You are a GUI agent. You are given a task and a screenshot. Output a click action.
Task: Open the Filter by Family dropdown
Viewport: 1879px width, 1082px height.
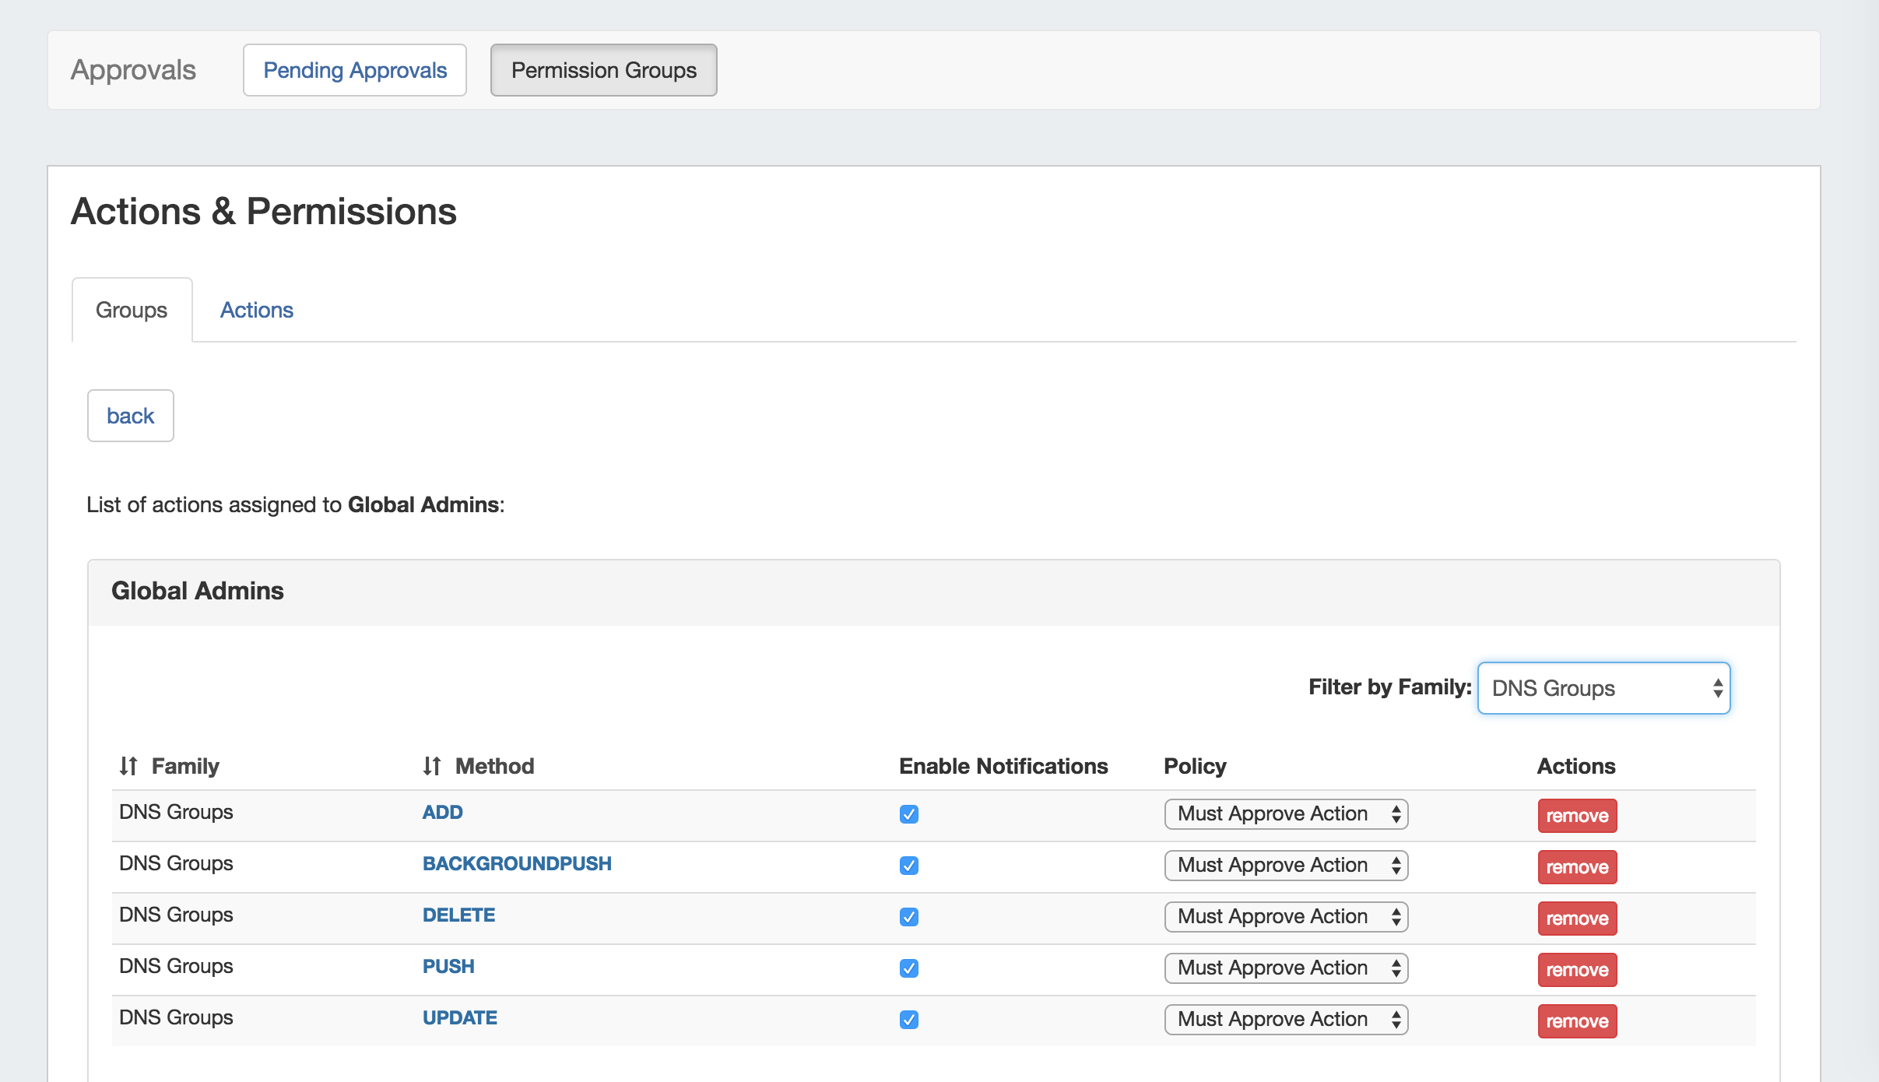click(1603, 688)
